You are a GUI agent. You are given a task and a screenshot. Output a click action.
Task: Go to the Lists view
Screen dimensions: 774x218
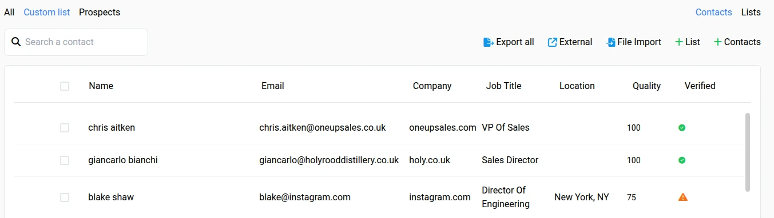coord(751,12)
